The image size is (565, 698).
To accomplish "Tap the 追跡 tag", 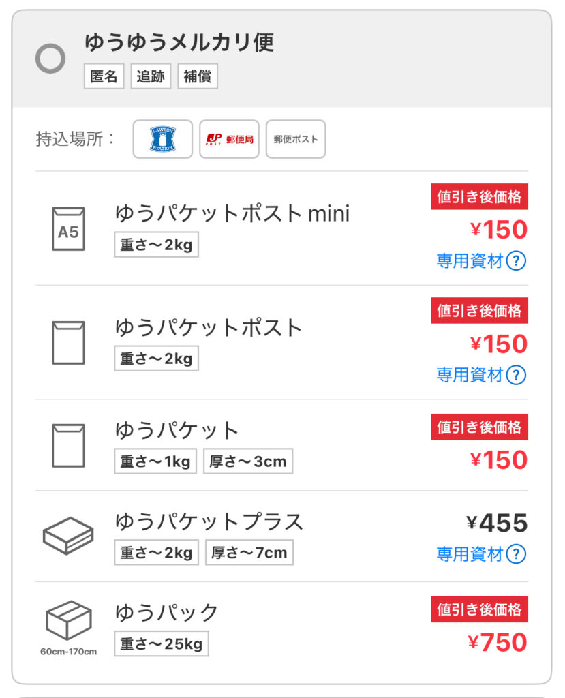I will tap(151, 76).
